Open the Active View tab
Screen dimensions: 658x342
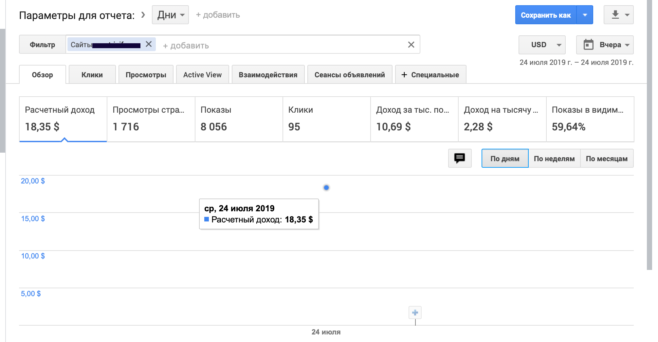tap(202, 75)
